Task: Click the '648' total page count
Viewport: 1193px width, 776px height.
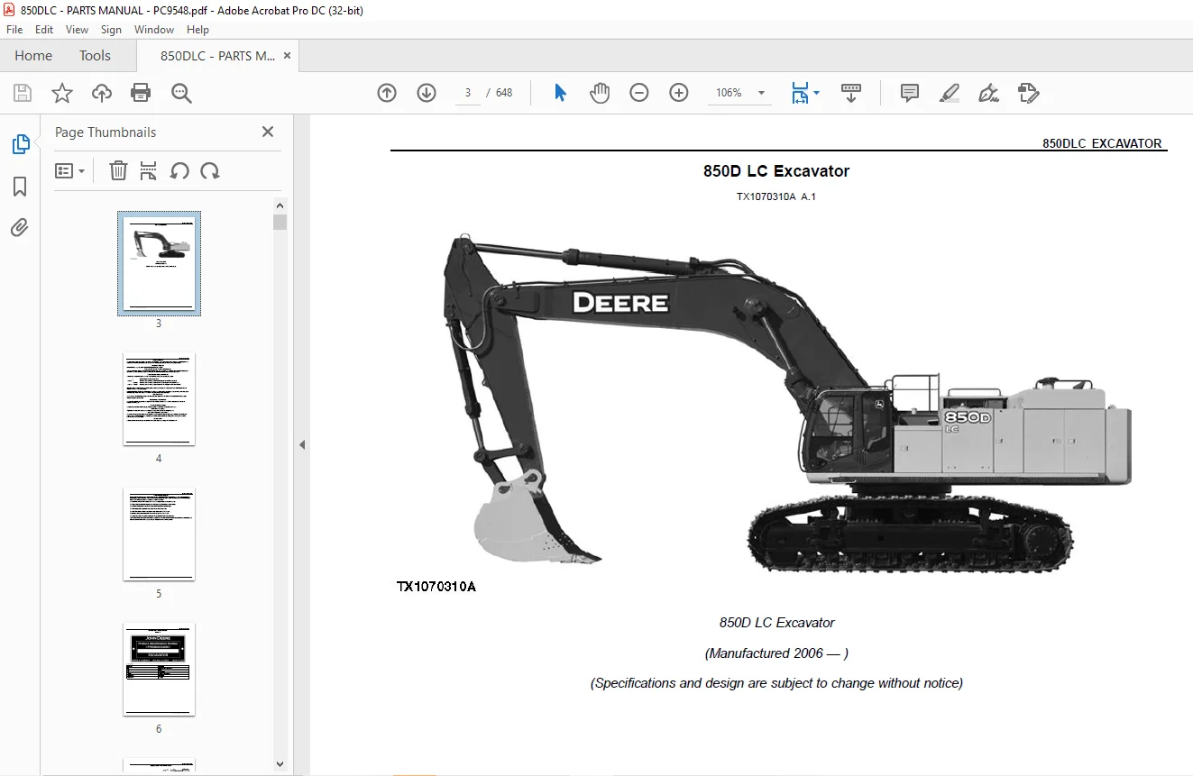Action: tap(504, 93)
